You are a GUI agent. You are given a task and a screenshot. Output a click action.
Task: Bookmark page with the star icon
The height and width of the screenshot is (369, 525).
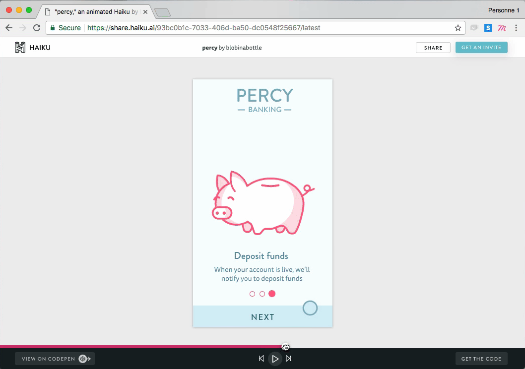click(458, 28)
